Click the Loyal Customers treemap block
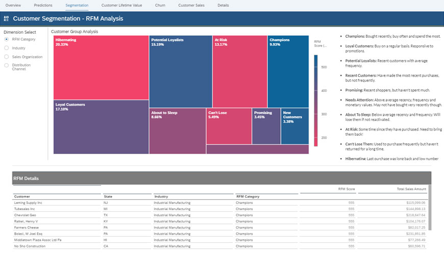The image size is (444, 255). (101, 127)
